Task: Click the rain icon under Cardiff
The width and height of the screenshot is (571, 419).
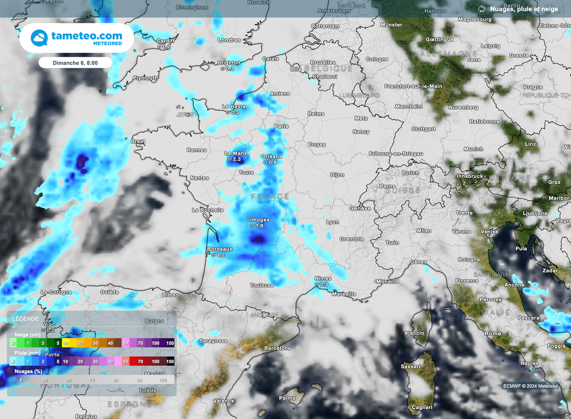Action: pyautogui.click(x=159, y=47)
